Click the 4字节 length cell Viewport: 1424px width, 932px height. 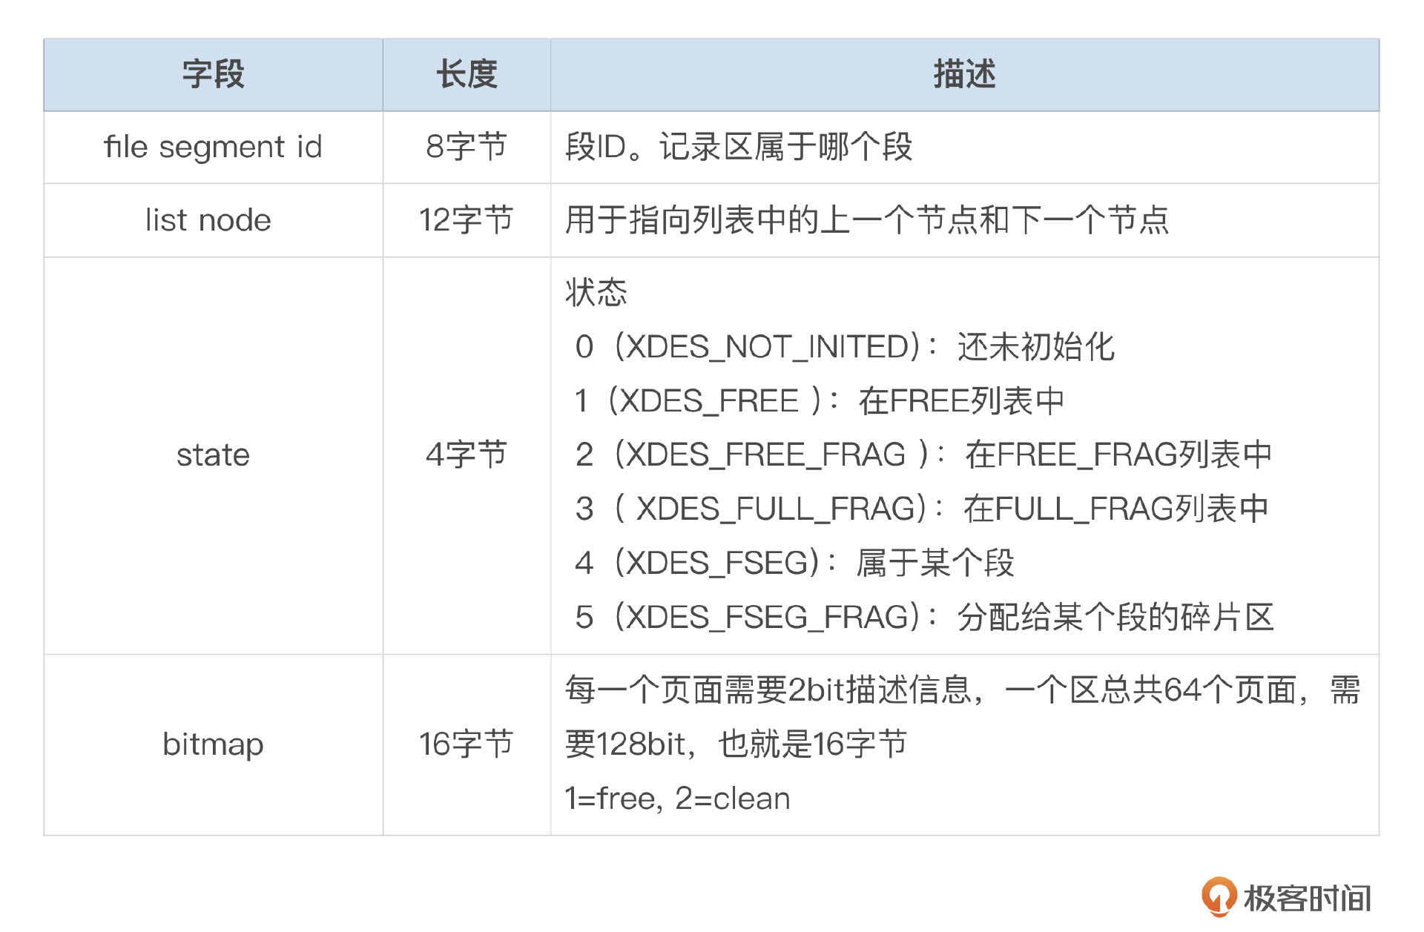pyautogui.click(x=467, y=455)
